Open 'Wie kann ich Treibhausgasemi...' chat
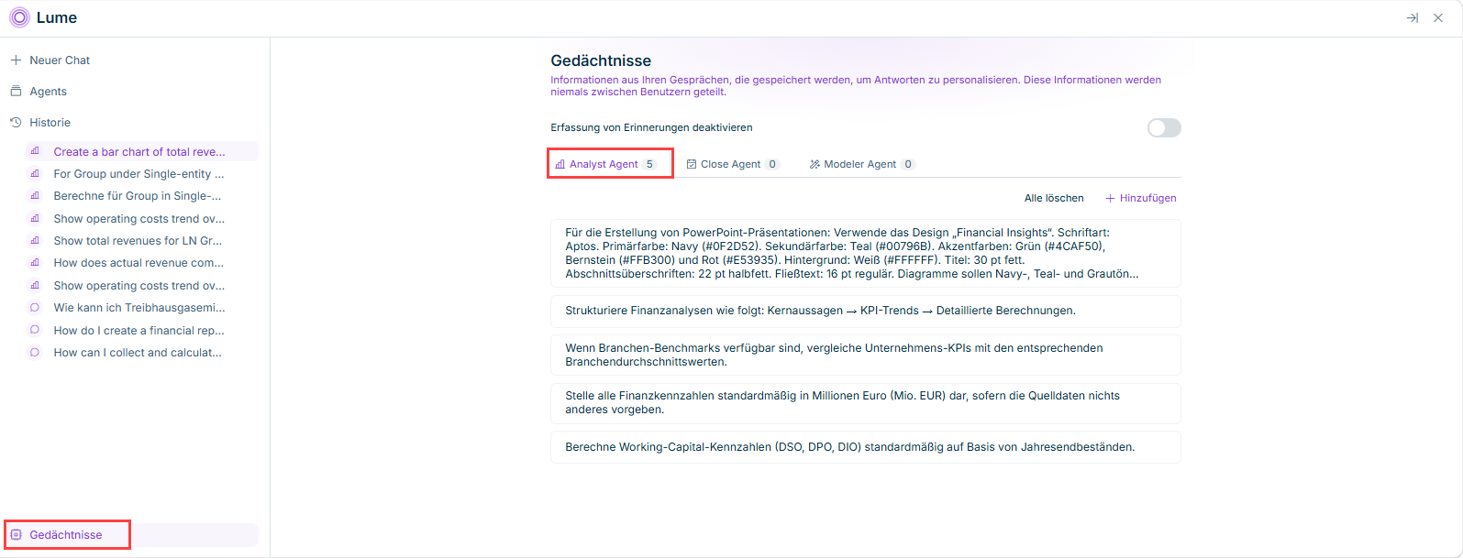This screenshot has width=1463, height=558. click(x=141, y=308)
